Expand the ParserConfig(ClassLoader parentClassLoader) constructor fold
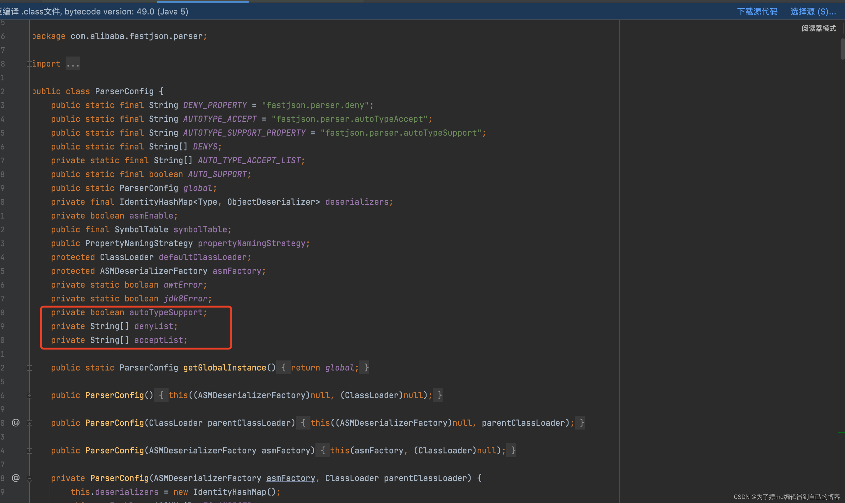This screenshot has height=503, width=845. [30, 423]
